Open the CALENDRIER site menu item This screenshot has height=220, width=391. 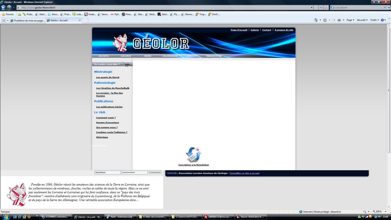point(170,56)
